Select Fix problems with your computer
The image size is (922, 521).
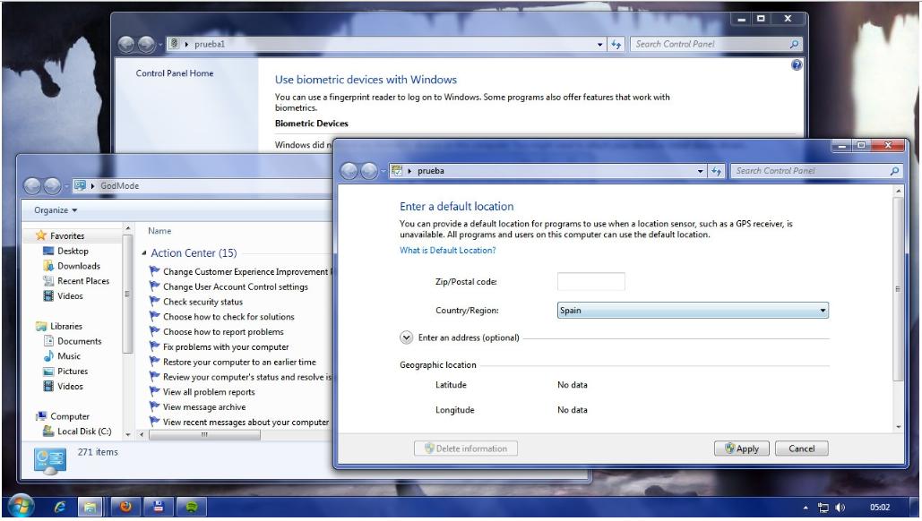[226, 347]
